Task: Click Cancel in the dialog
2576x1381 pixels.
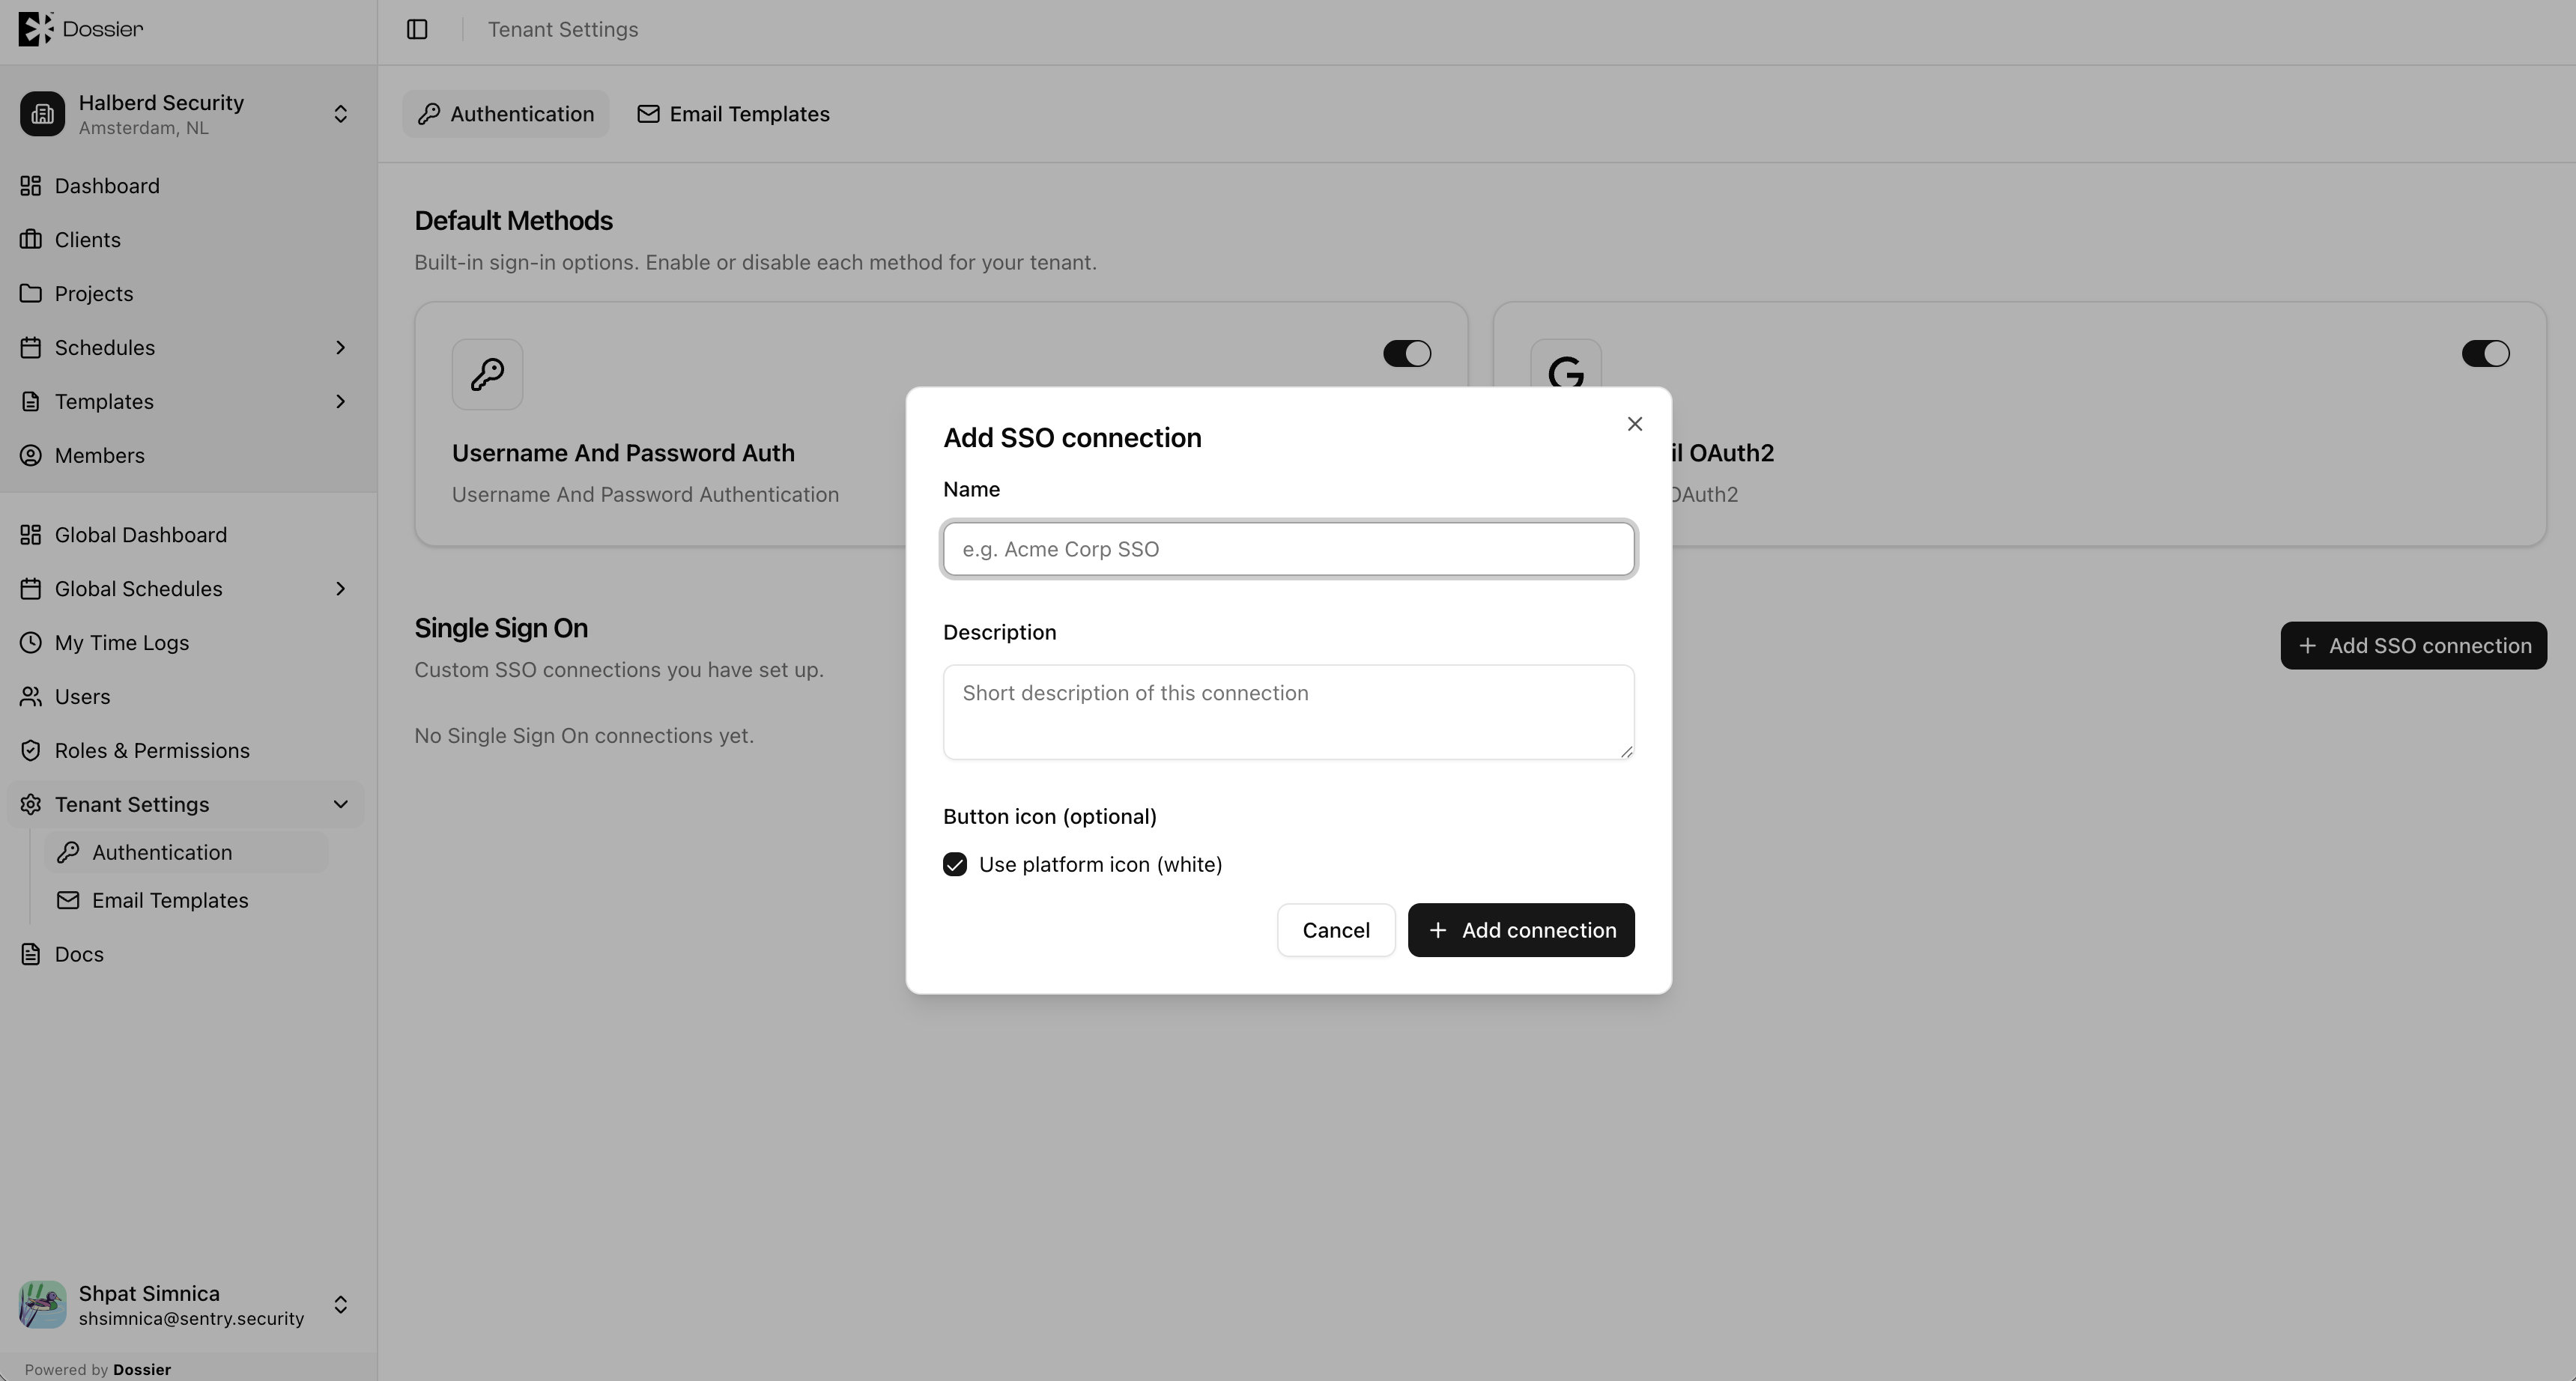Action: pos(1336,930)
